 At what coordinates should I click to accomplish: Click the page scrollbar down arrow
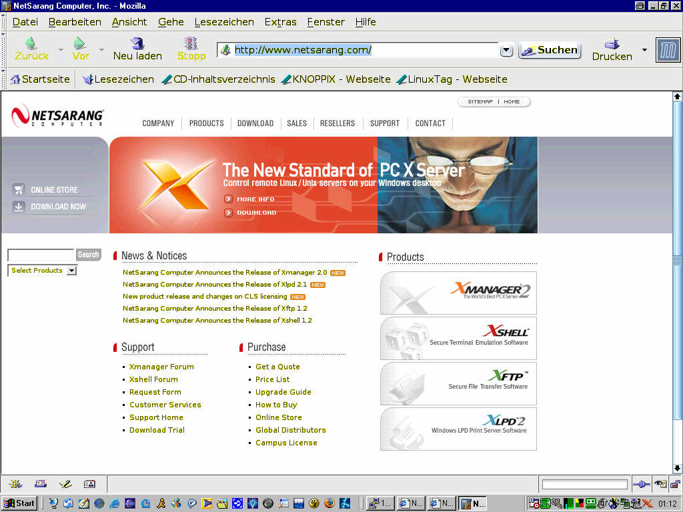678,469
